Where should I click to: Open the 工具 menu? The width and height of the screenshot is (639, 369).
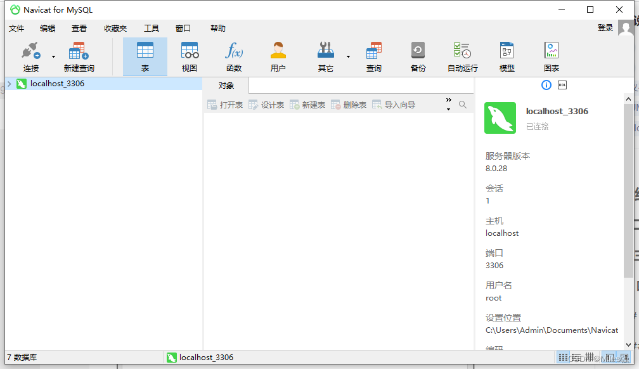click(x=152, y=28)
